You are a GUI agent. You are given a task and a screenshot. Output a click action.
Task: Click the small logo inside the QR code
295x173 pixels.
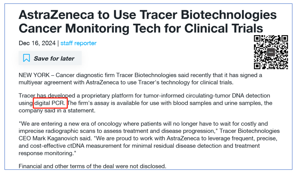(271, 52)
